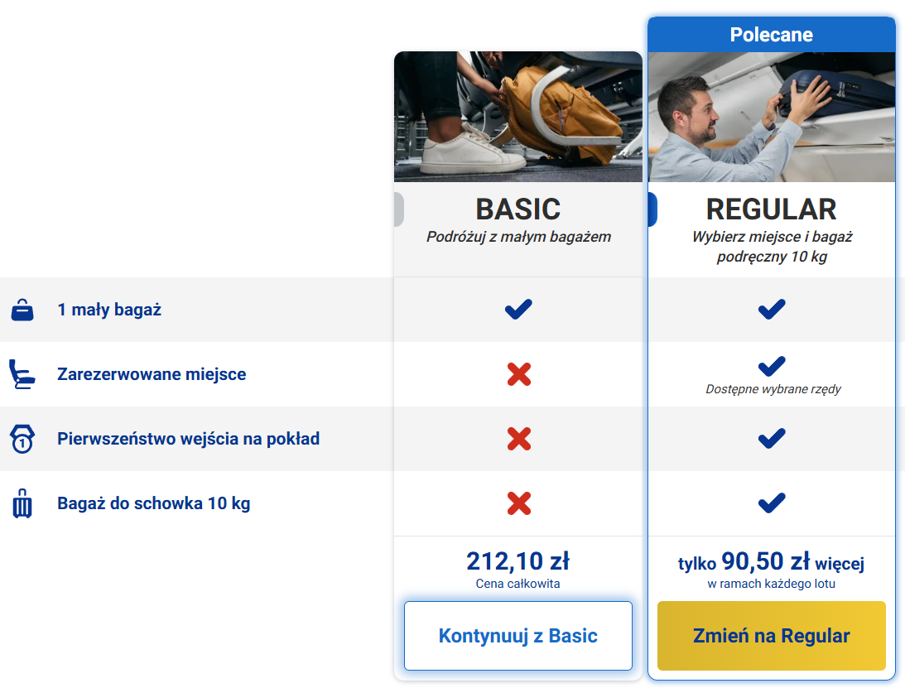Open the Basic fare backpack photo
This screenshot has height=688, width=905.
pyautogui.click(x=518, y=117)
